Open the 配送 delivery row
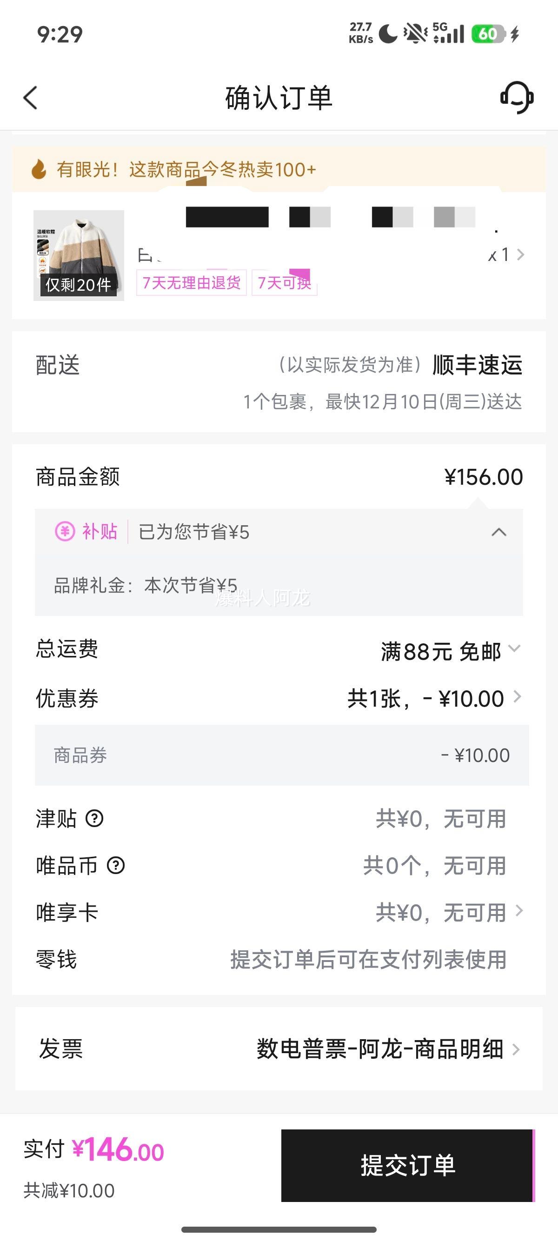Screen dimensions: 558x1242 click(x=279, y=381)
